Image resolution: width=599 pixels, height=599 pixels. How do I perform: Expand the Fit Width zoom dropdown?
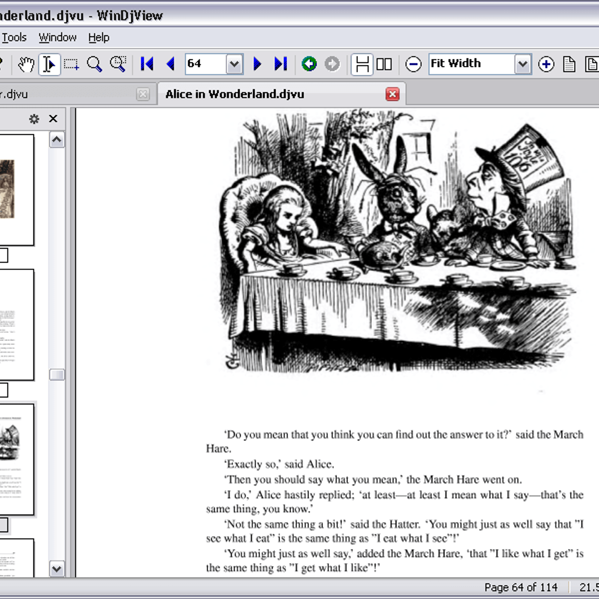[x=522, y=64]
